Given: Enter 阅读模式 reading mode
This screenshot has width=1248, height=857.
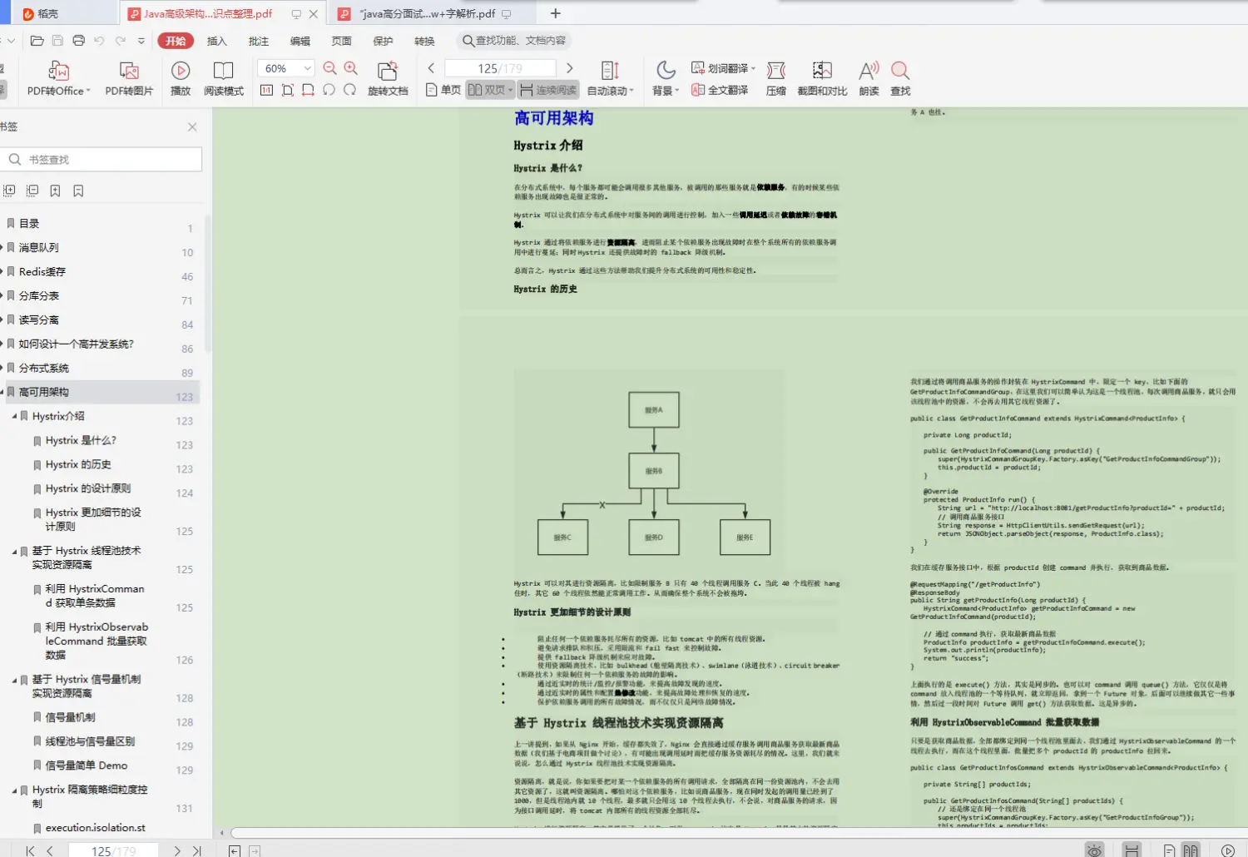Looking at the screenshot, I should pyautogui.click(x=223, y=78).
